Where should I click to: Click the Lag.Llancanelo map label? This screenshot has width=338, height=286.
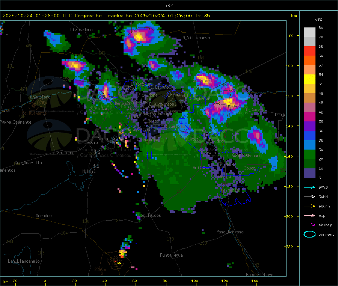[x=24, y=261]
